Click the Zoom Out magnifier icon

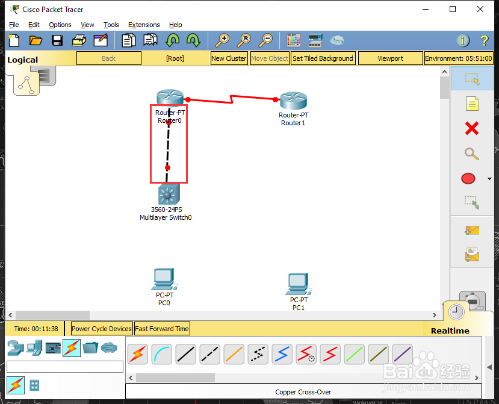[265, 40]
